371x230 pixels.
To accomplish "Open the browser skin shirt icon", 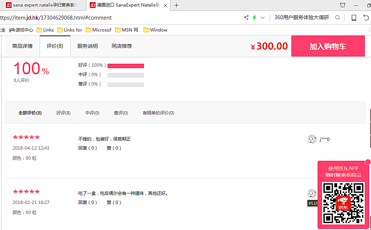I will [x=342, y=5].
